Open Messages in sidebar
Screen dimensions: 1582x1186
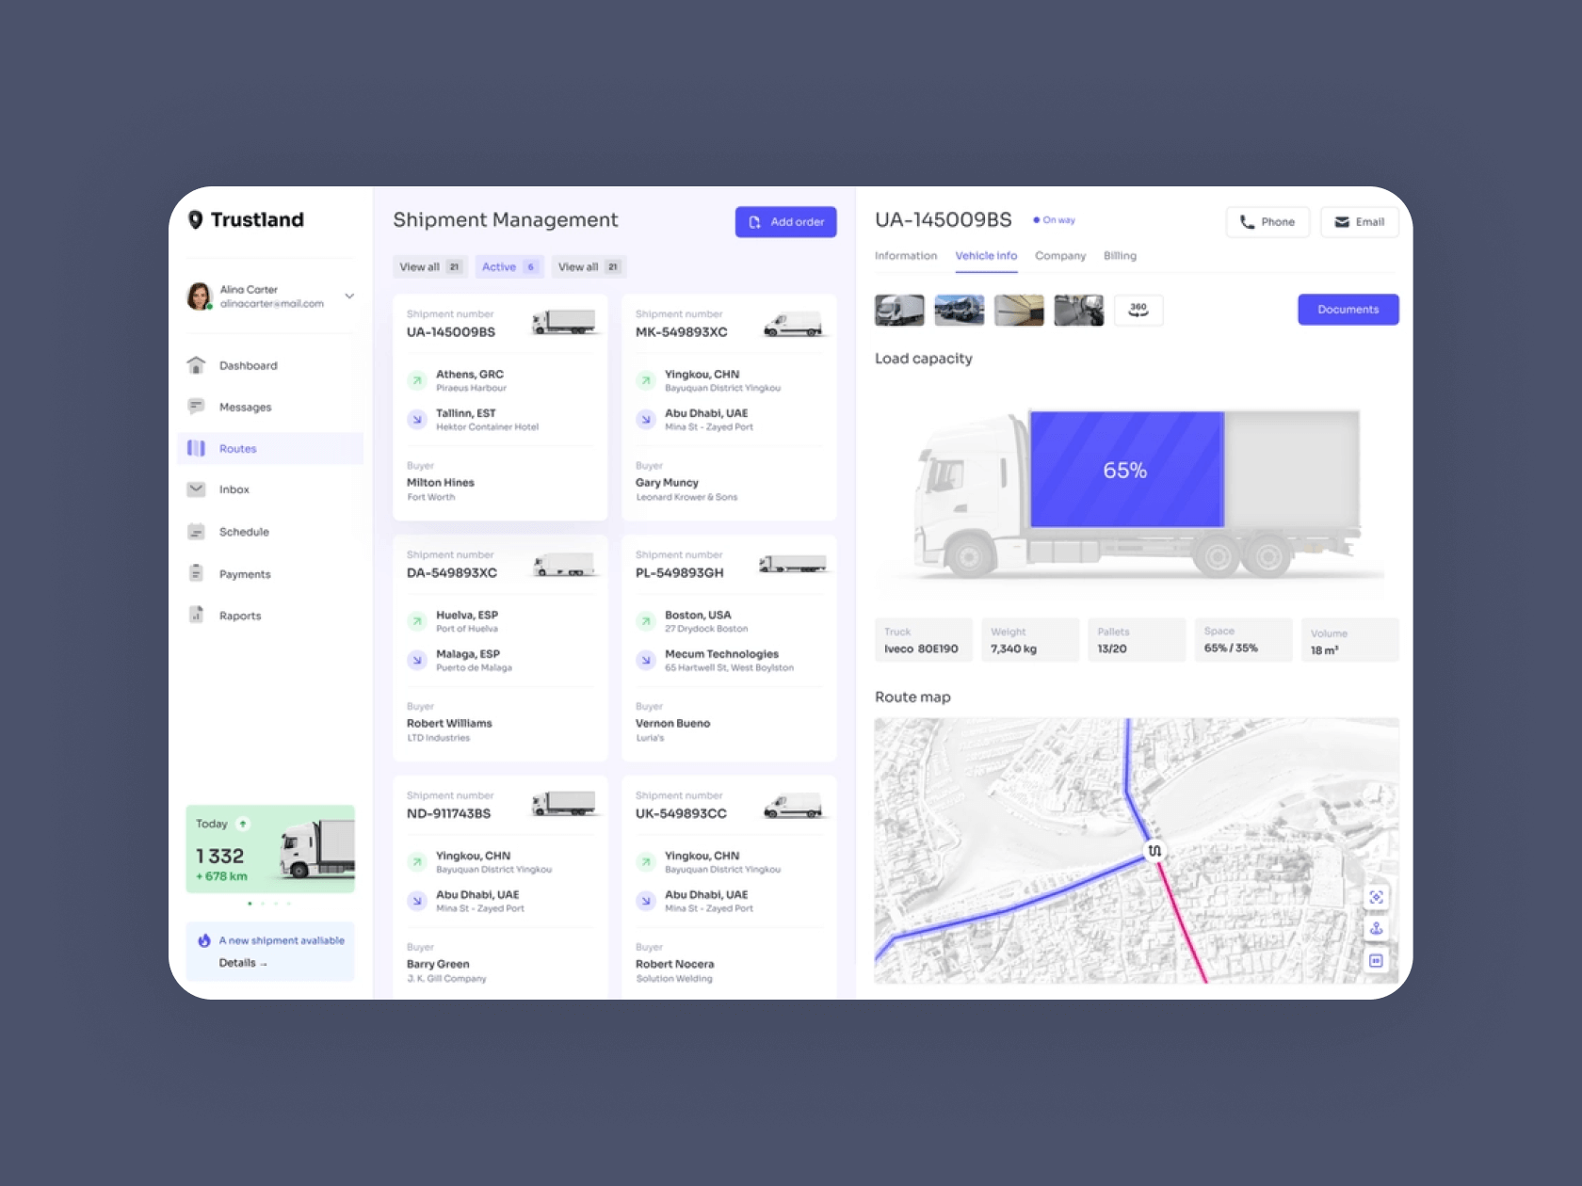[245, 407]
